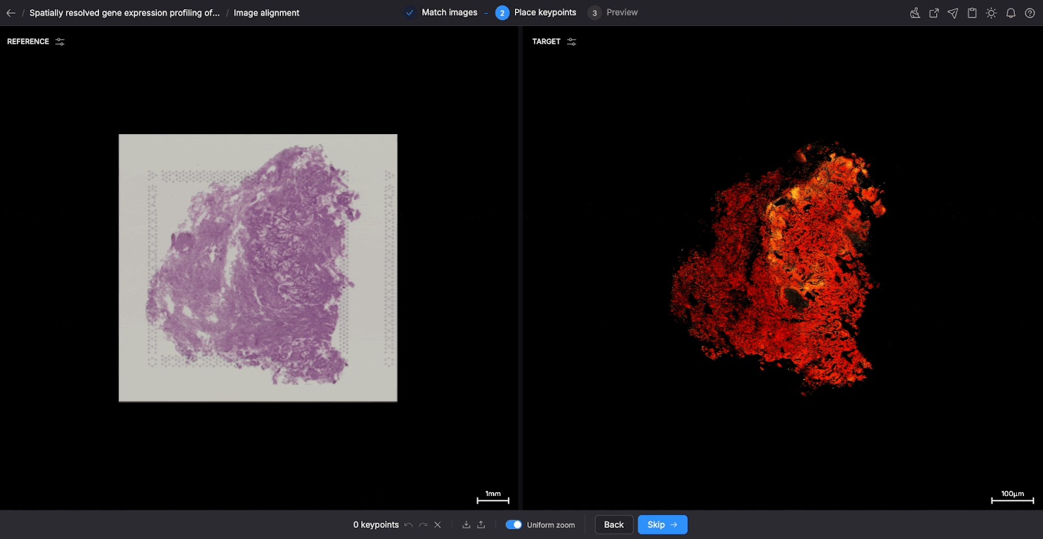Click the Skip button
Image resolution: width=1043 pixels, height=539 pixels.
coord(662,525)
